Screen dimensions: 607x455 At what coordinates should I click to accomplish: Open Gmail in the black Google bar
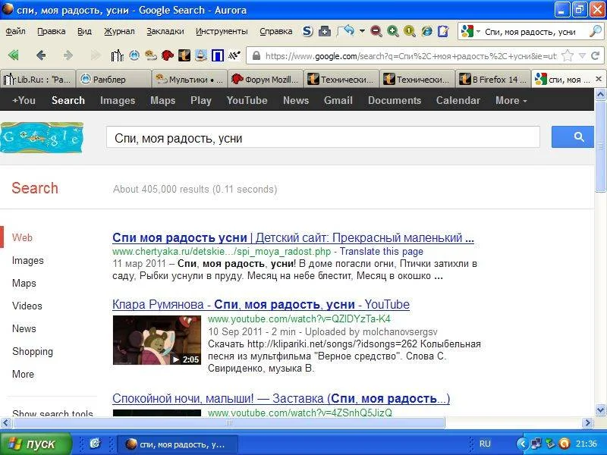(x=338, y=100)
